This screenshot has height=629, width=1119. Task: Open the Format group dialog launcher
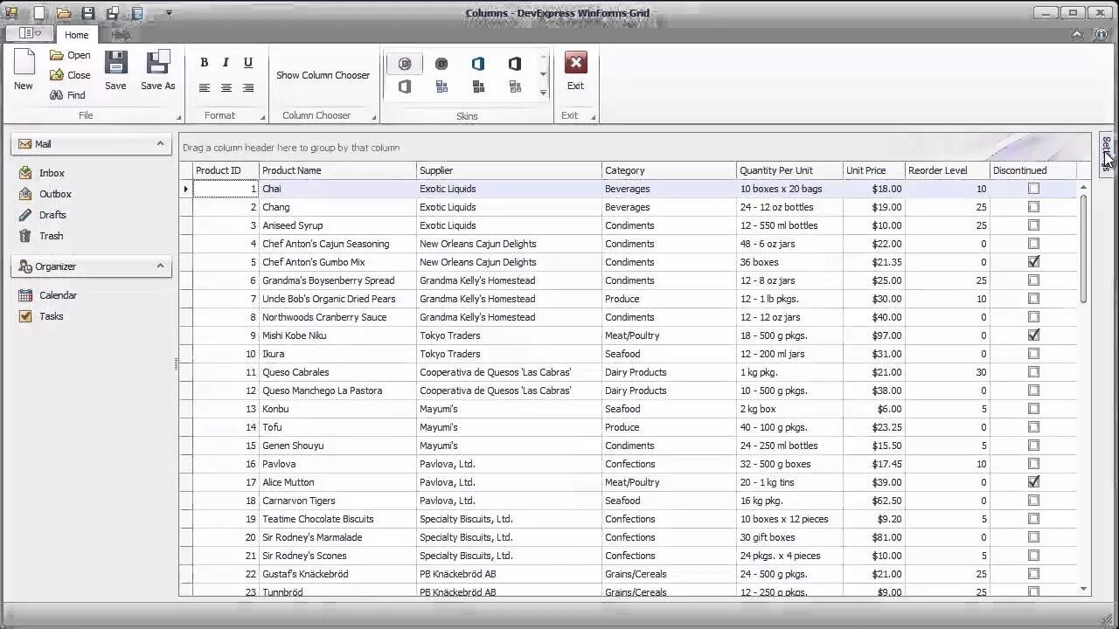(262, 117)
